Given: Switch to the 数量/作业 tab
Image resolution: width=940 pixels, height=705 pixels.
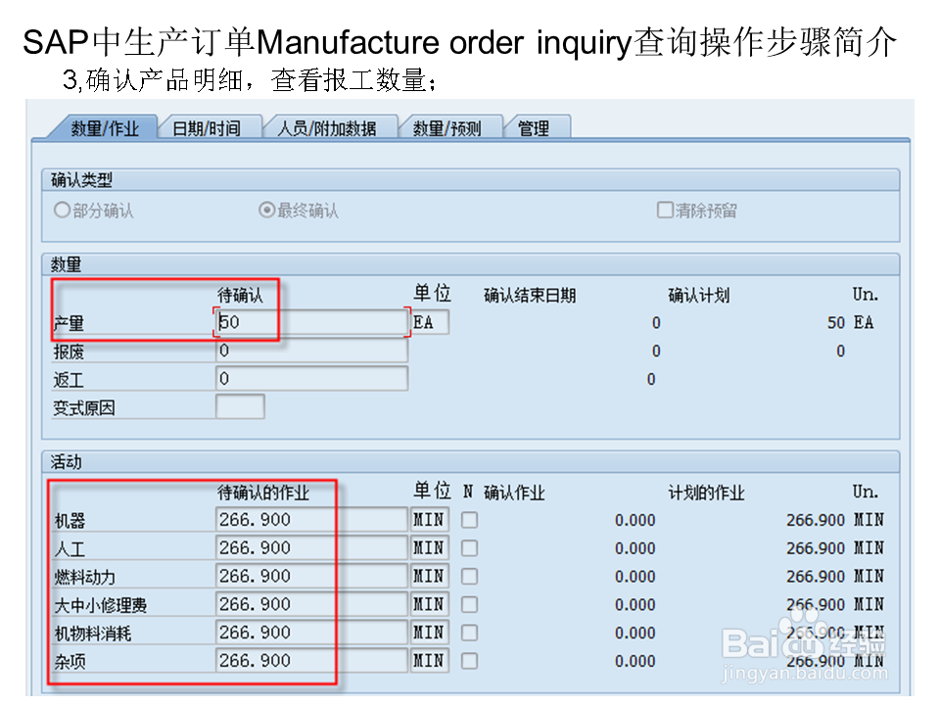Looking at the screenshot, I should 105,127.
